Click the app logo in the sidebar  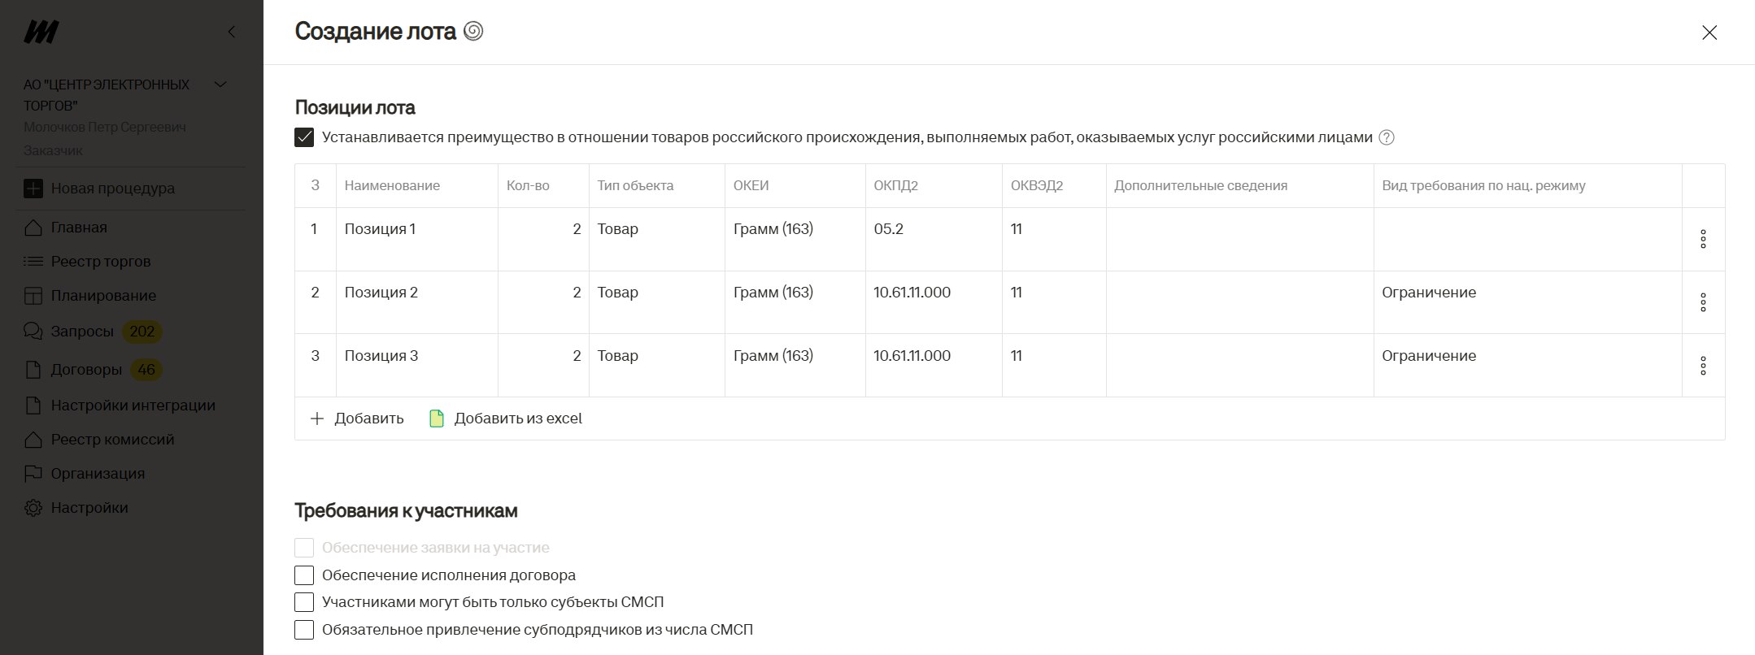click(x=41, y=33)
